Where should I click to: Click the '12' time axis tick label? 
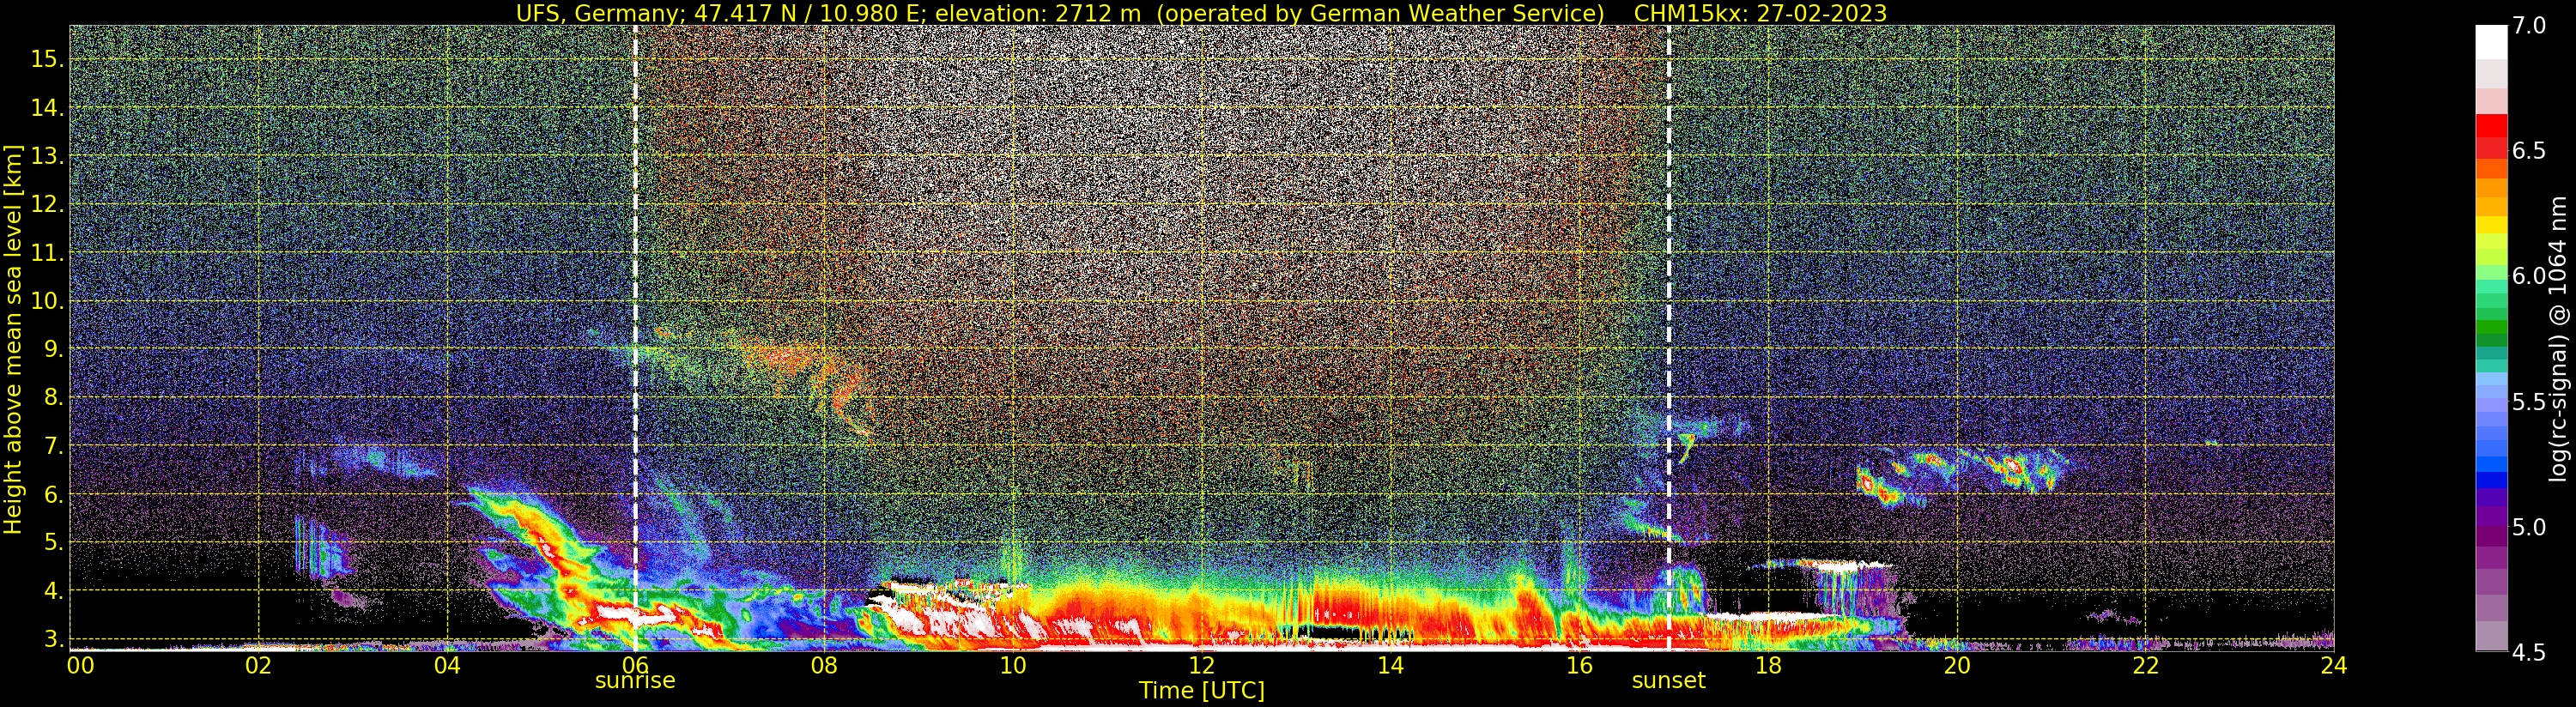tap(1201, 665)
